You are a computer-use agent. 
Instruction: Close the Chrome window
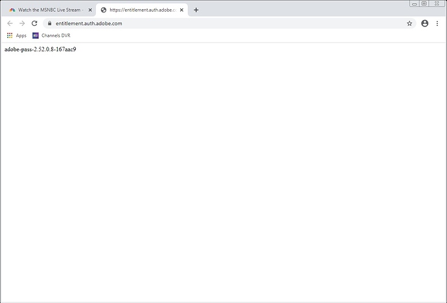coord(437,3)
